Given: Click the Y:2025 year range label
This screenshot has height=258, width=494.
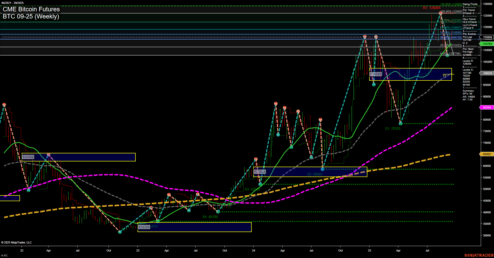Looking at the screenshot, I should click(x=376, y=74).
